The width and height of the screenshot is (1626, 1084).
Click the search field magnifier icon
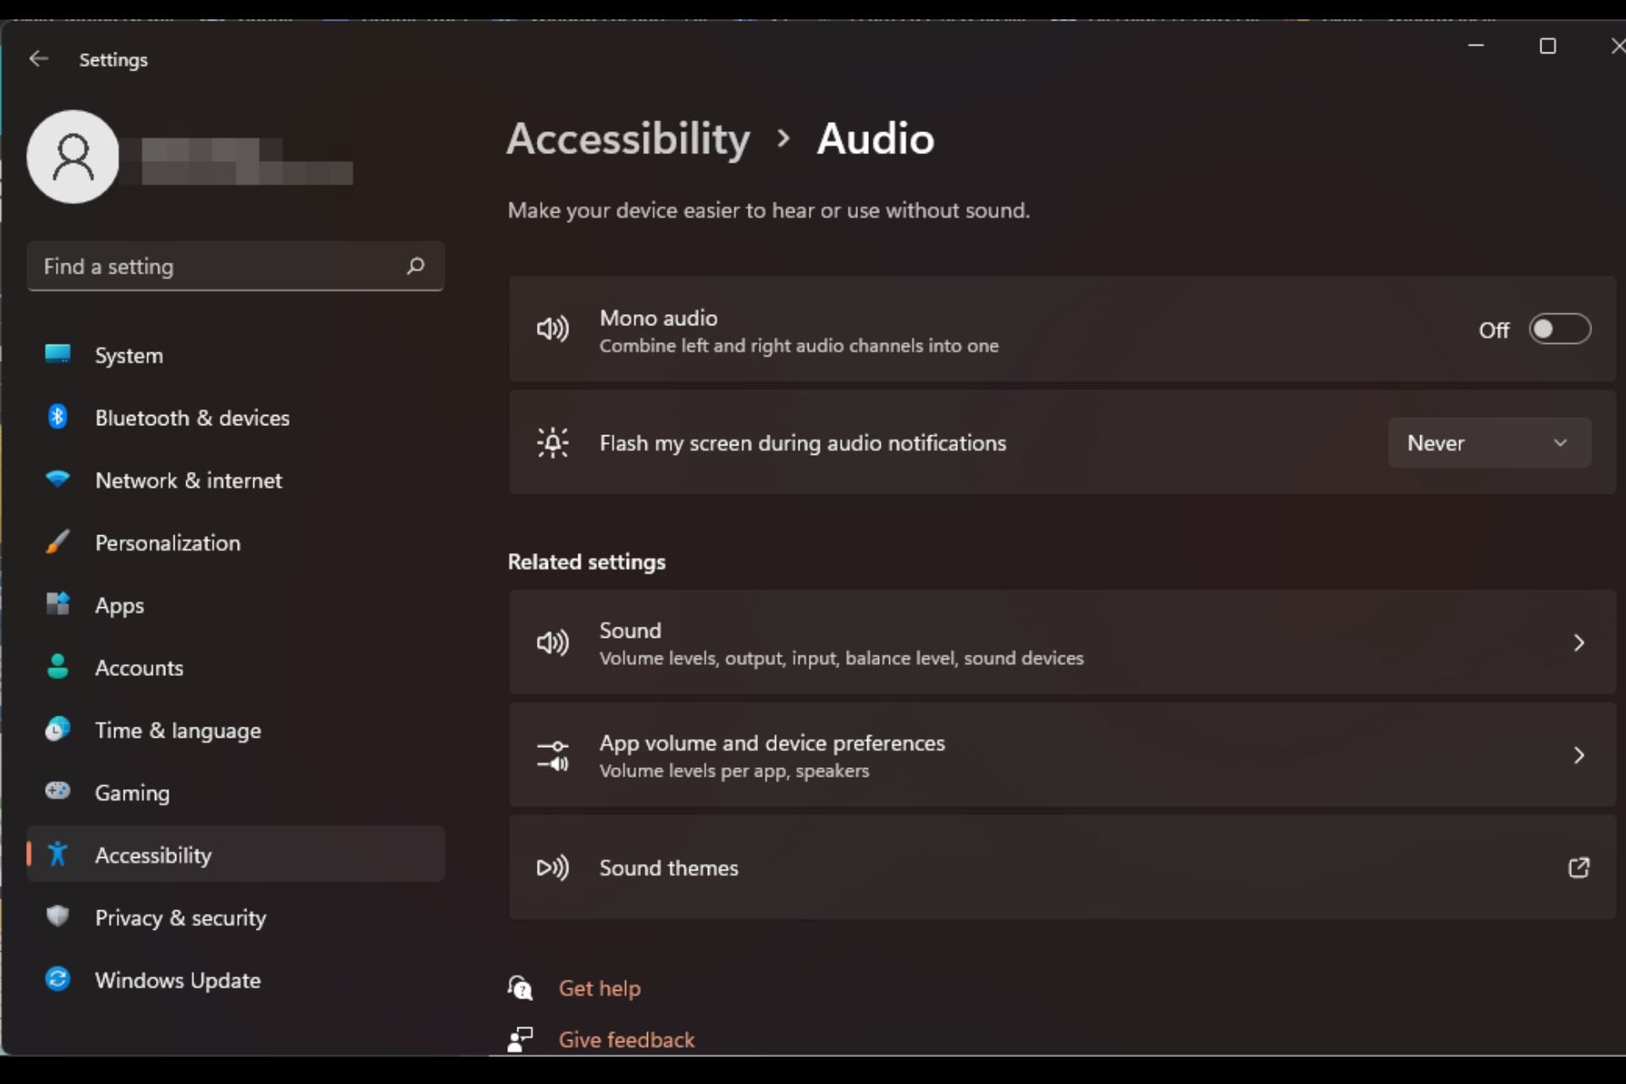[415, 266]
